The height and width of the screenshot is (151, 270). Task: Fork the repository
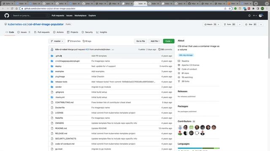229,24
